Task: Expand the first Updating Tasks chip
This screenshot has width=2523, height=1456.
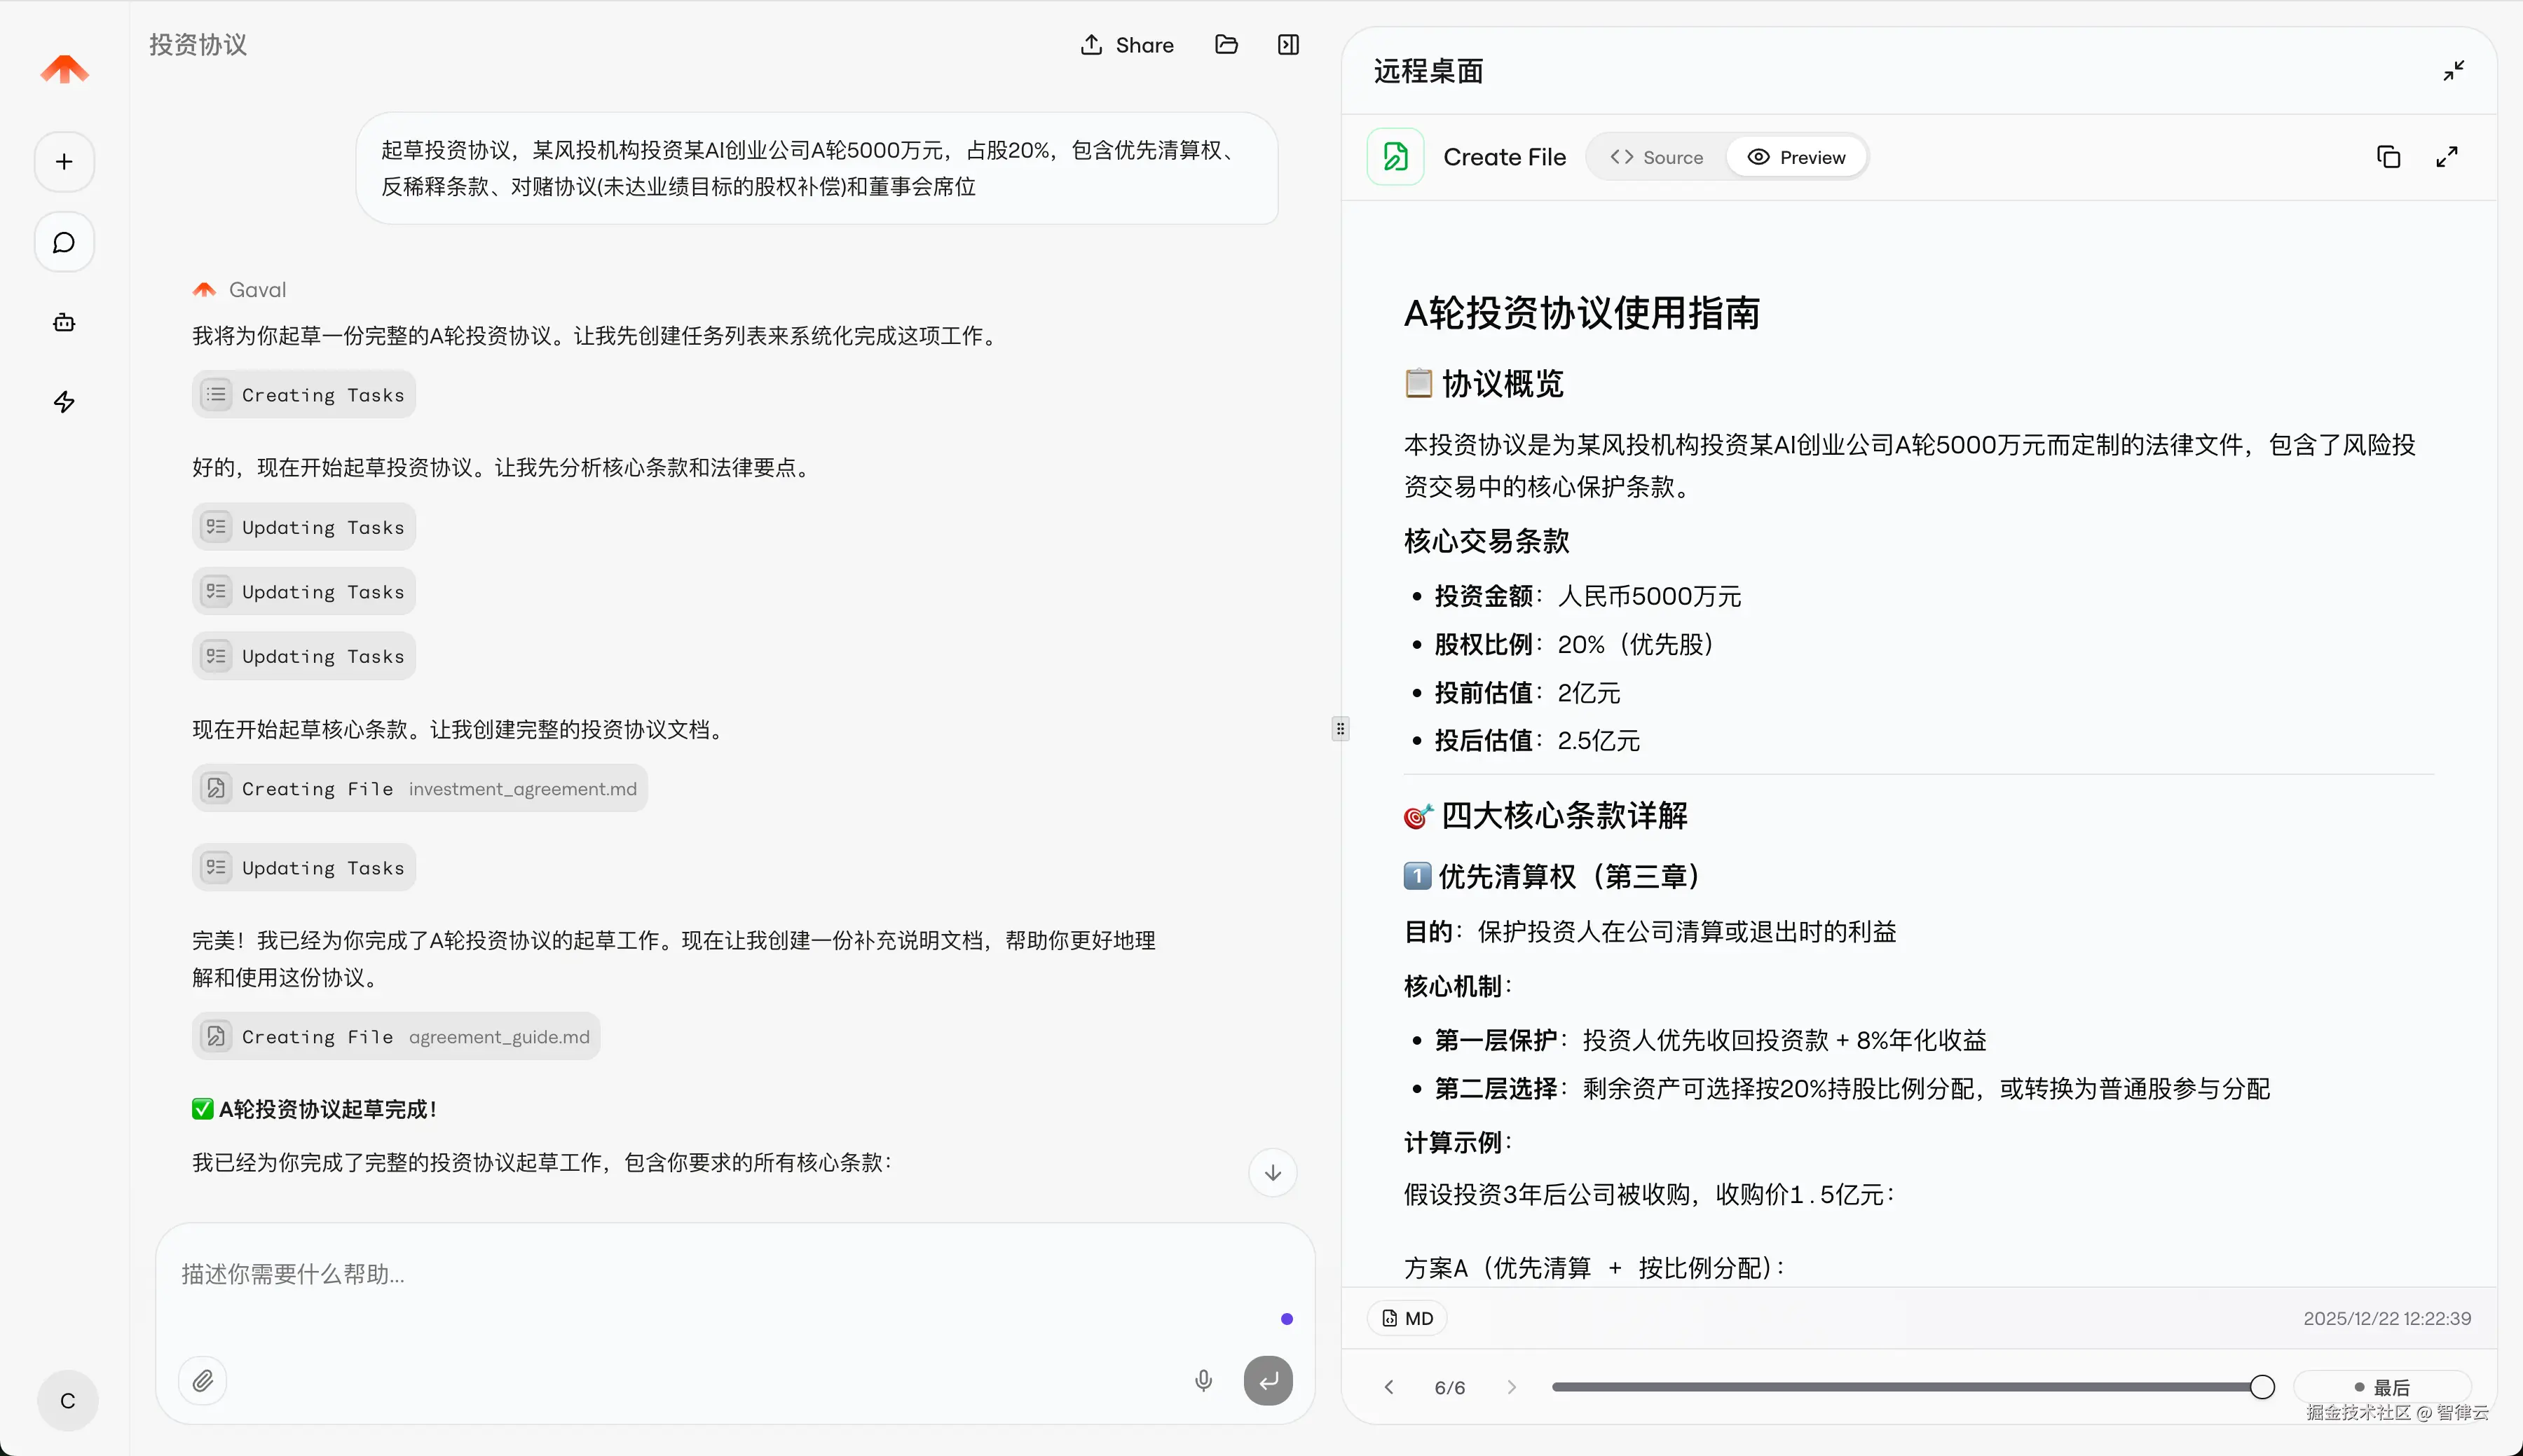Action: pyautogui.click(x=303, y=526)
